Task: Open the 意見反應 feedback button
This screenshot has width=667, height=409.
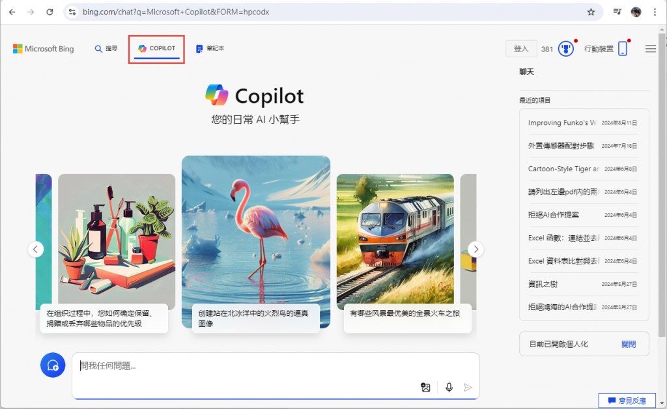Action: click(x=627, y=401)
